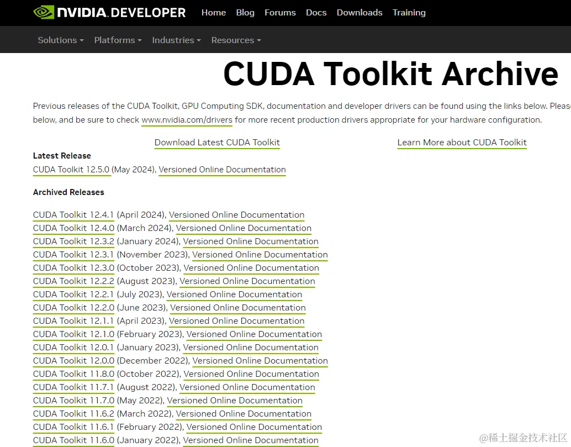Open documentation link for June 2023 release
This screenshot has width=571, height=447.
click(238, 308)
